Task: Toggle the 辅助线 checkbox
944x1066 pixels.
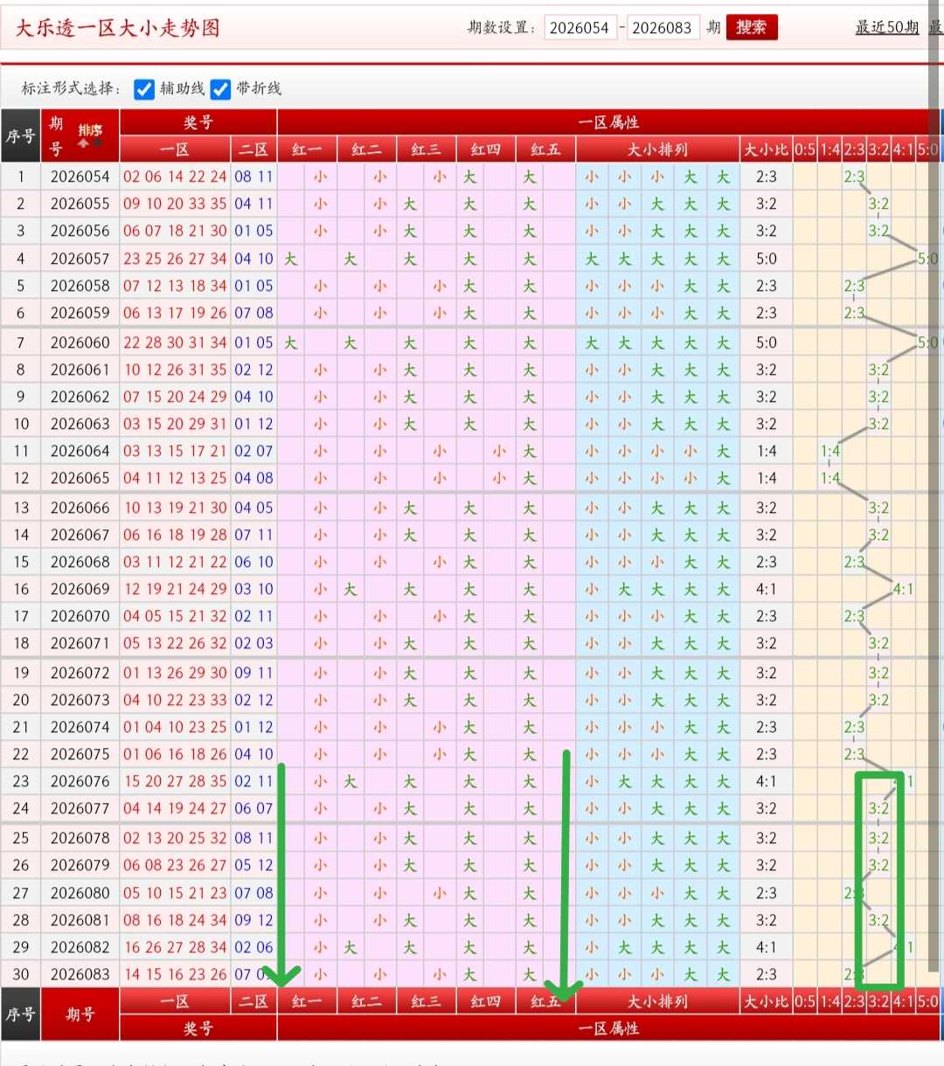Action: (x=144, y=89)
